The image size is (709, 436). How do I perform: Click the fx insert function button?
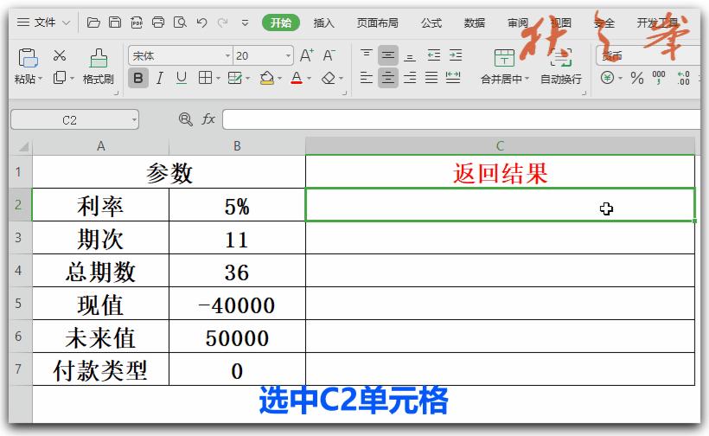point(208,119)
